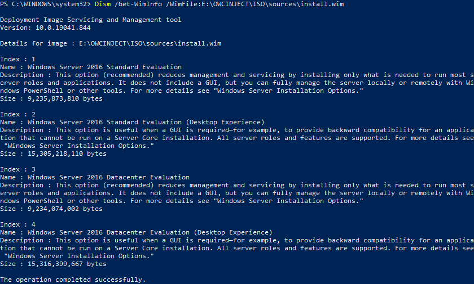Click the Windows Server 2016 Datacenter Evaluation name
This screenshot has width=474, height=284.
click(x=108, y=177)
